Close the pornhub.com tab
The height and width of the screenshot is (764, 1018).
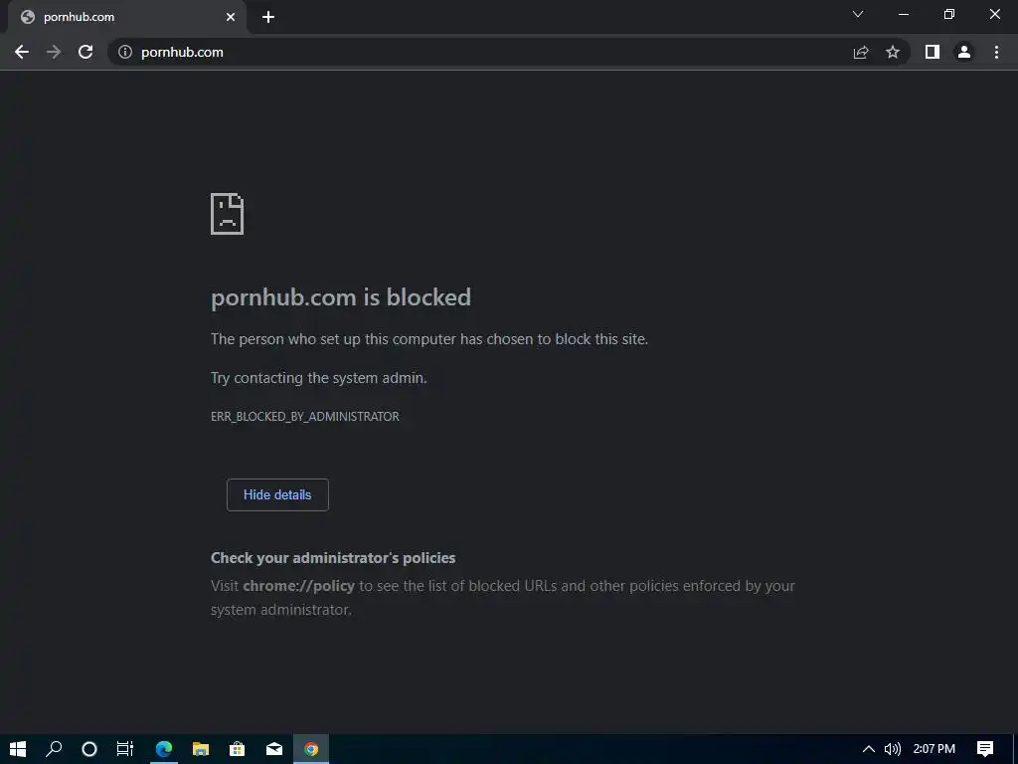231,17
